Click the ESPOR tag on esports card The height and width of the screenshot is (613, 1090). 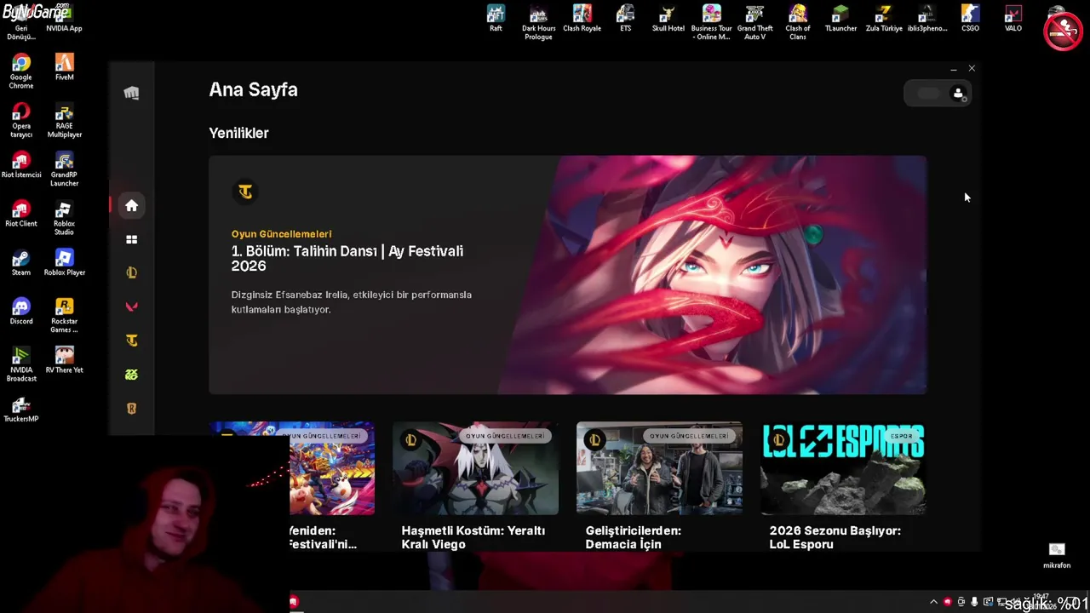(901, 436)
